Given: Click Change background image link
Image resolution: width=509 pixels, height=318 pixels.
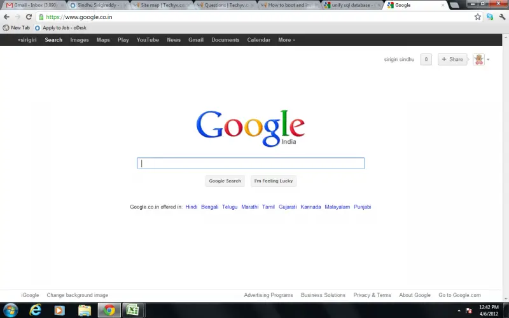Looking at the screenshot, I should pos(77,295).
